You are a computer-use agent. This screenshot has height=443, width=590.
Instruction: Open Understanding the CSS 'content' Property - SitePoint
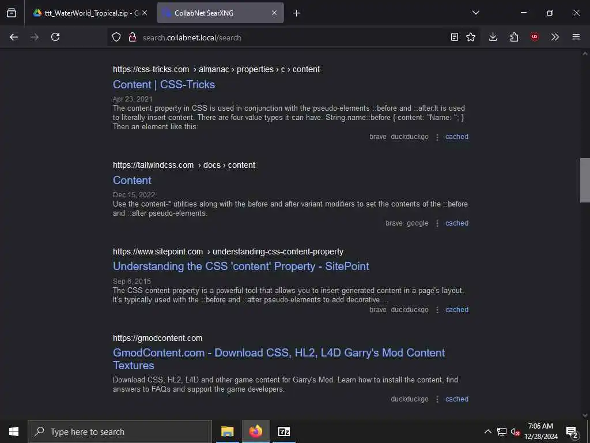pyautogui.click(x=241, y=266)
